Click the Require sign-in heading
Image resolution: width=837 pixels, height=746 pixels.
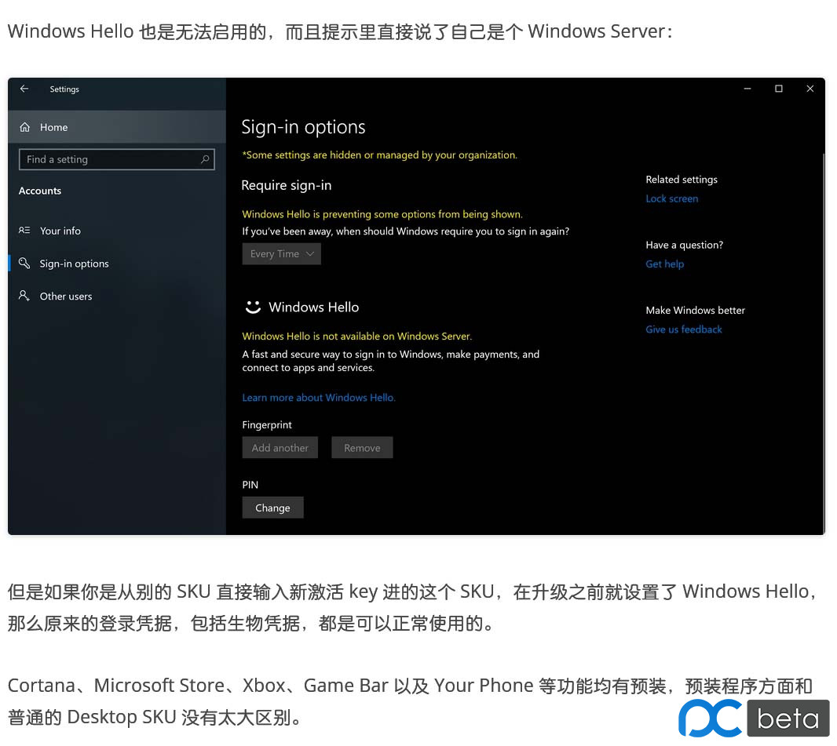click(286, 185)
